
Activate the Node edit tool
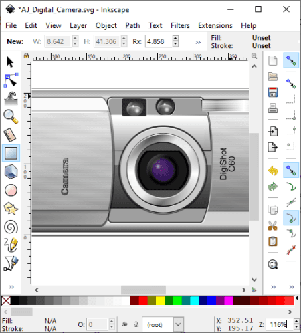point(11,80)
